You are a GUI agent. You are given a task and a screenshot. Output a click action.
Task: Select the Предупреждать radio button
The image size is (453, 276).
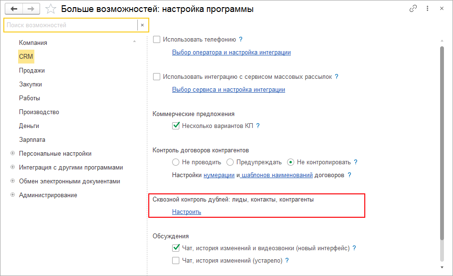(x=230, y=162)
